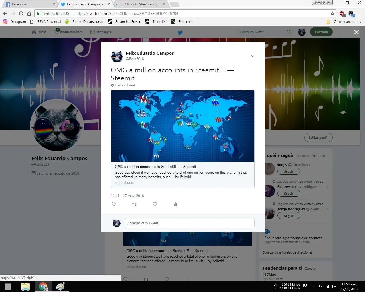Reload the page
Screen dimensions: 365x292
coord(21,13)
